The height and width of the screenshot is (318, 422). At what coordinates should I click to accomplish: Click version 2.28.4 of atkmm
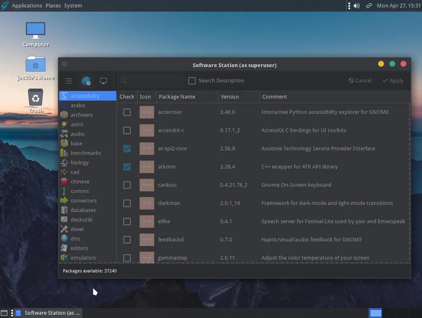coord(227,167)
